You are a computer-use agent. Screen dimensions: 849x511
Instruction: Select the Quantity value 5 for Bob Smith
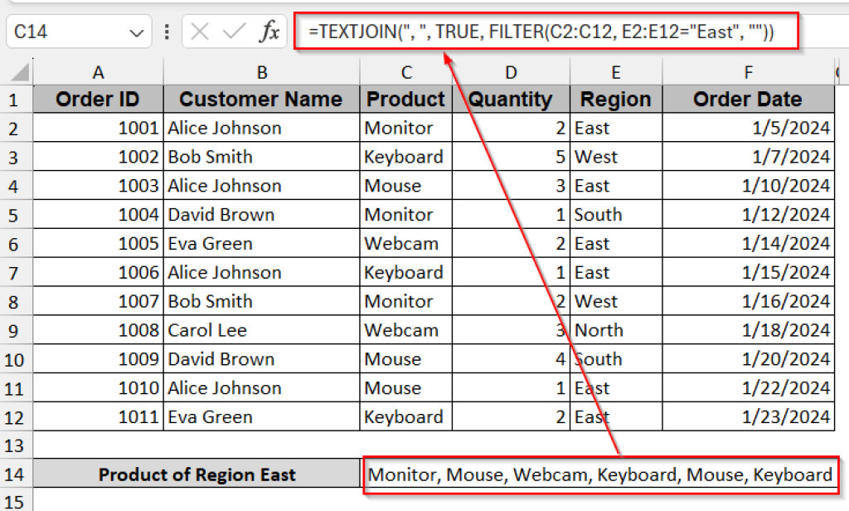click(x=511, y=157)
